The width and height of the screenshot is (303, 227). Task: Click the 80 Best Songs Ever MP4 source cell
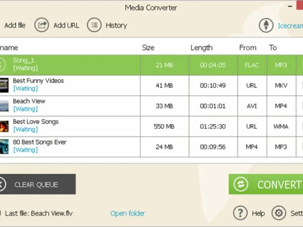pyautogui.click(x=252, y=147)
